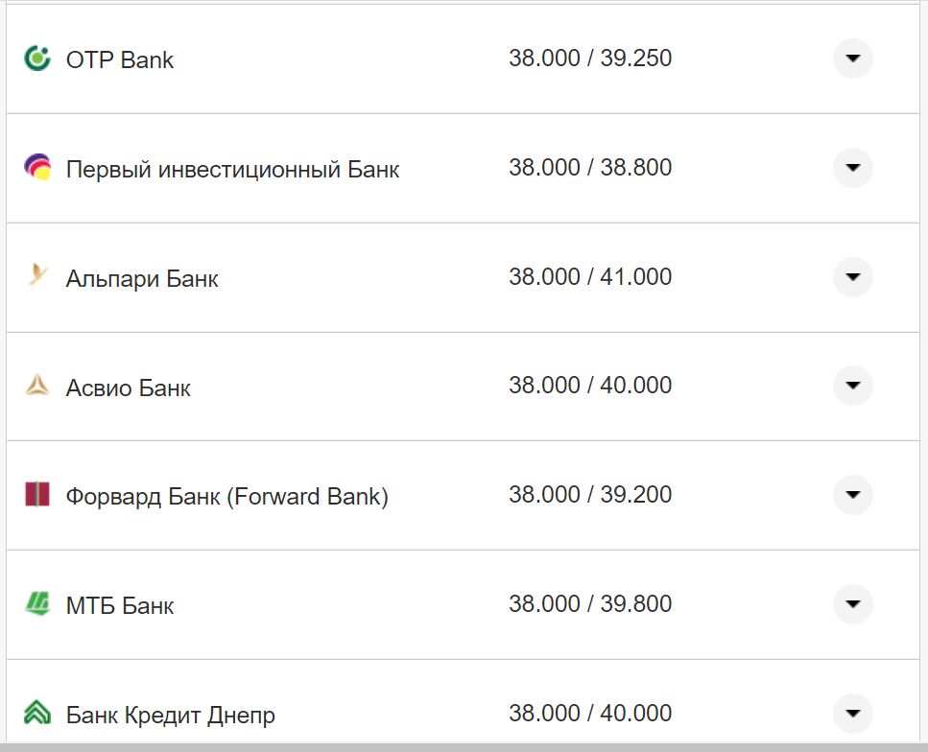Show more for МТБ Банк
The image size is (928, 752).
[852, 604]
